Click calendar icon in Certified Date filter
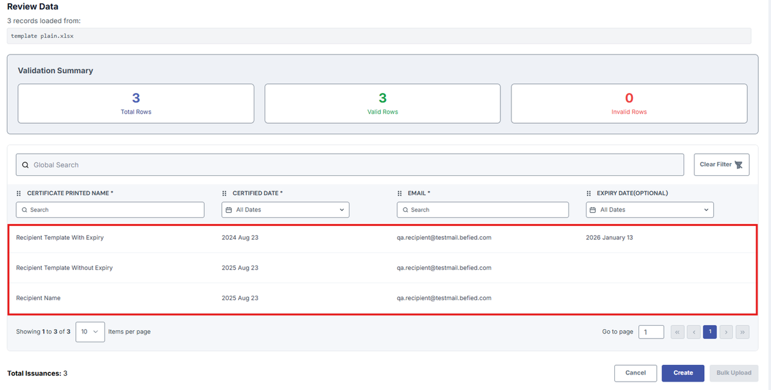The image size is (771, 390). 229,210
